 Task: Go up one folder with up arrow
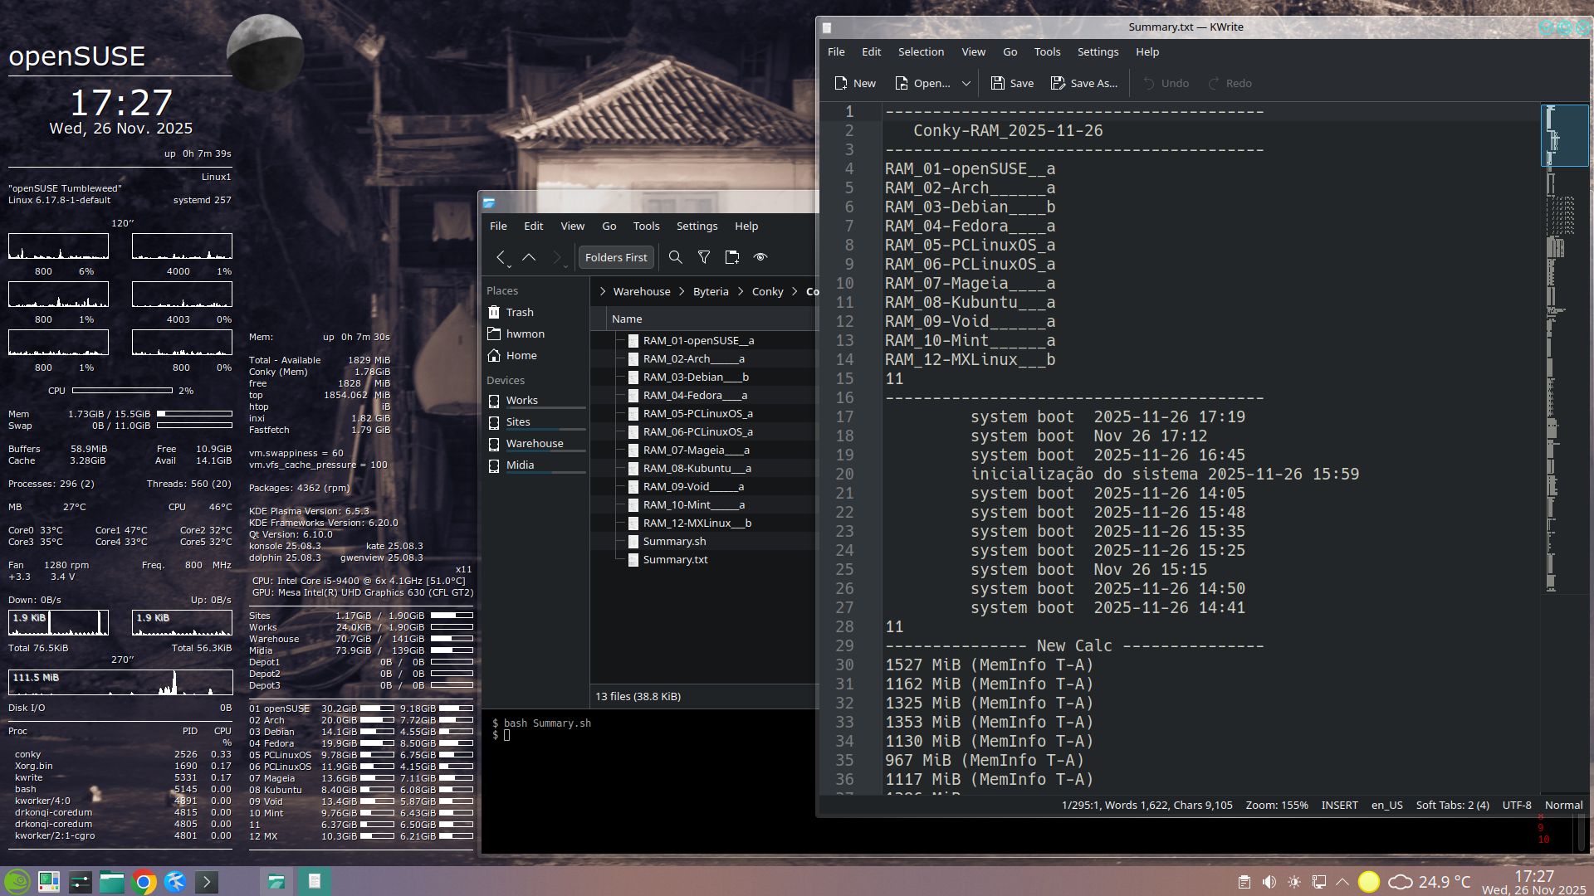[529, 257]
